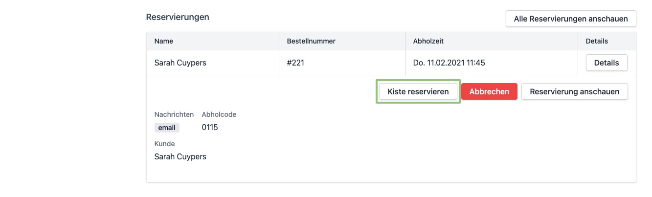The height and width of the screenshot is (197, 652).
Task: Collapse Sarah Cuypers row via Details button
Action: pos(606,63)
